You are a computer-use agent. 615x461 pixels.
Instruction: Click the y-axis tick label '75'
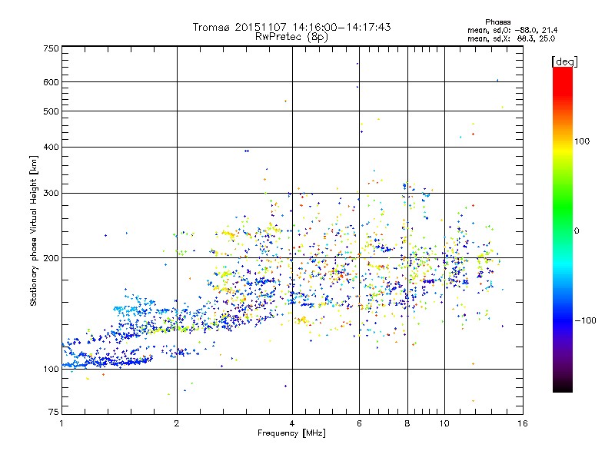click(54, 412)
